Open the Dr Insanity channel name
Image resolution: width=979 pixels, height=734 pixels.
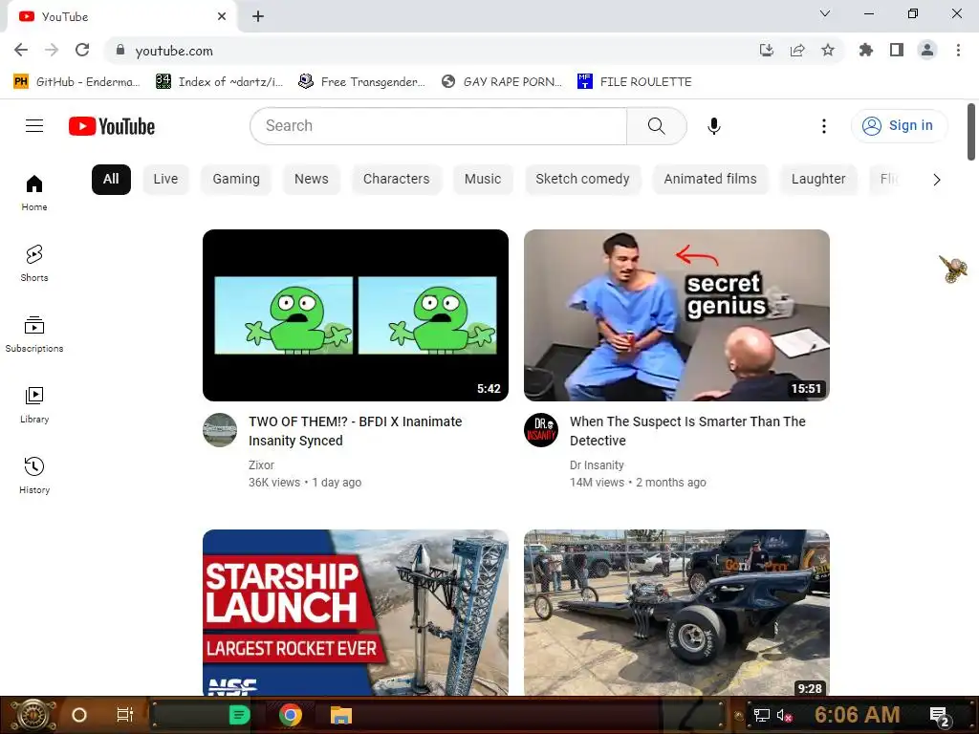click(597, 465)
